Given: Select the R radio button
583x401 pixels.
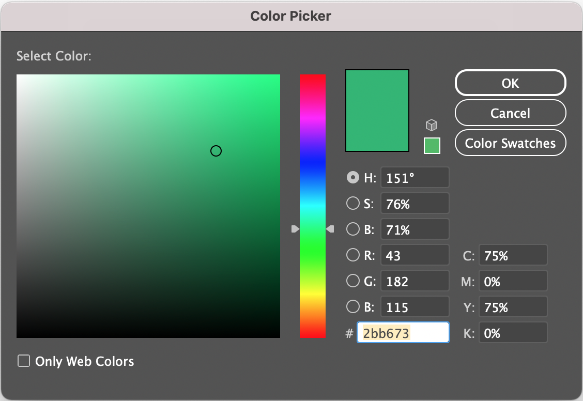Looking at the screenshot, I should click(352, 255).
